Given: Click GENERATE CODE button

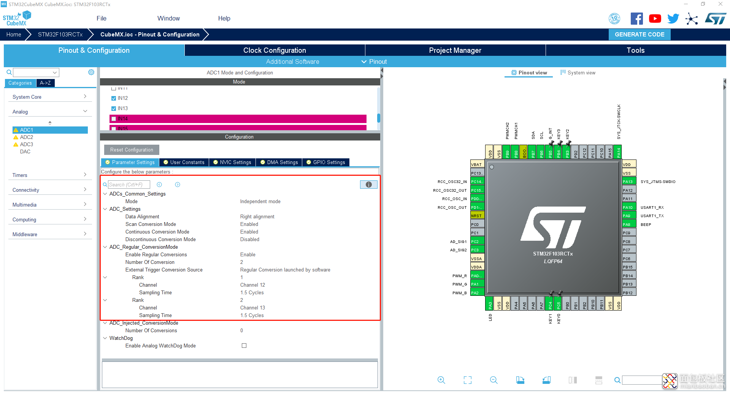Looking at the screenshot, I should tap(640, 34).
